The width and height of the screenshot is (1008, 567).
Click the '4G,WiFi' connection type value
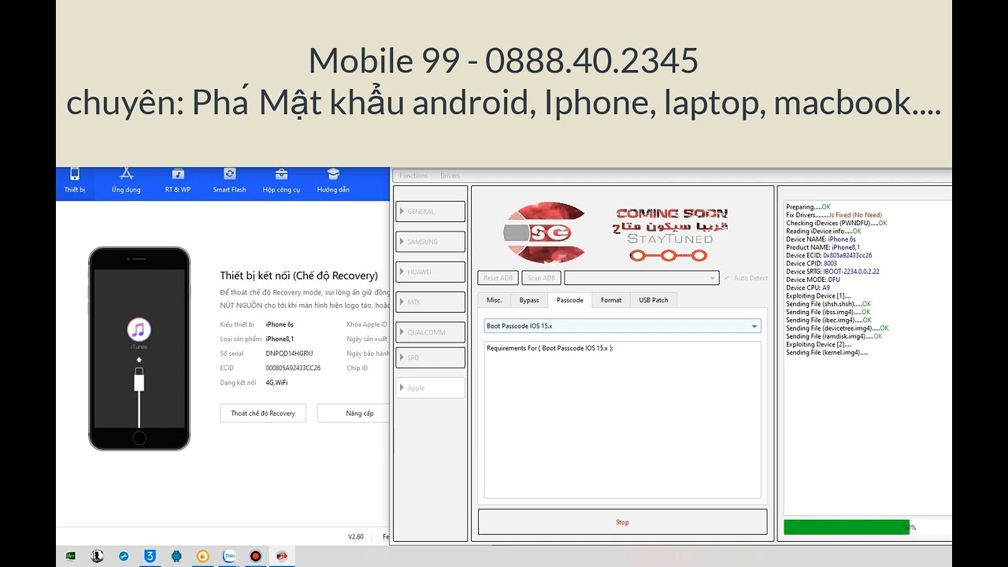coord(276,383)
